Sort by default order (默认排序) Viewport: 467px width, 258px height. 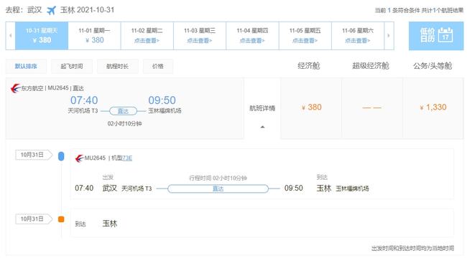[x=26, y=66]
